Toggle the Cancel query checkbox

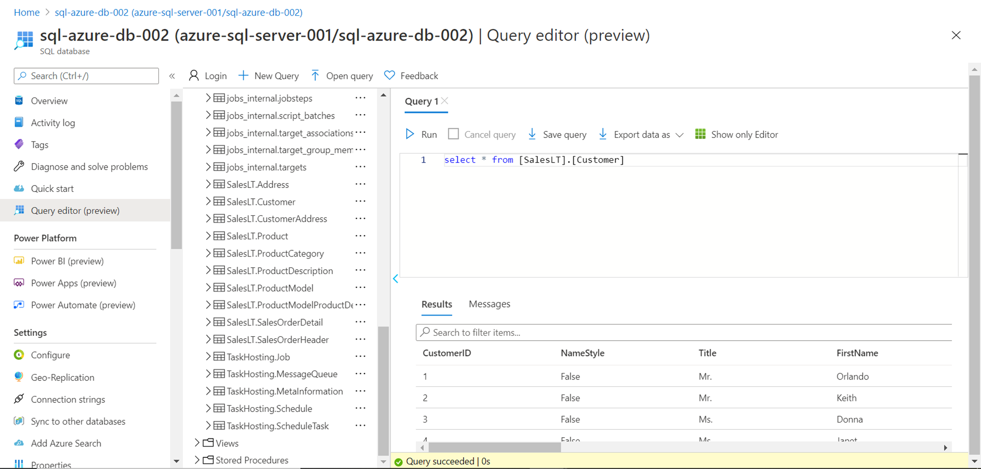click(453, 134)
